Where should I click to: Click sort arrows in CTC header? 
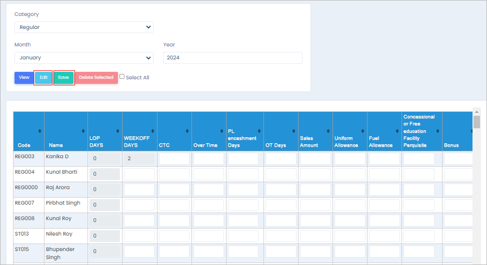(187, 131)
